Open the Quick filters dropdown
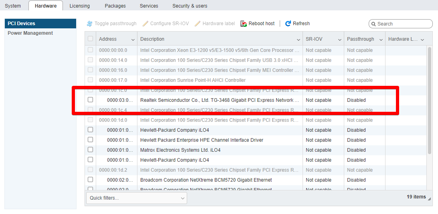Viewport: 438px width, 214px height. pyautogui.click(x=137, y=198)
